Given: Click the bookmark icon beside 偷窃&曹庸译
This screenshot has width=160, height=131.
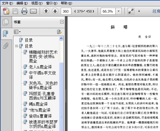Looking at the screenshot, I should [x=25, y=116].
